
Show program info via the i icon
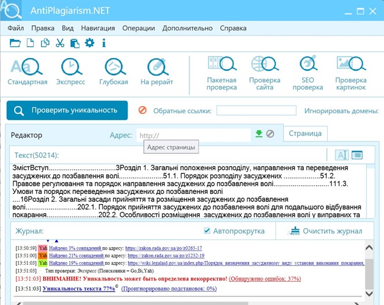pyautogui.click(x=104, y=43)
